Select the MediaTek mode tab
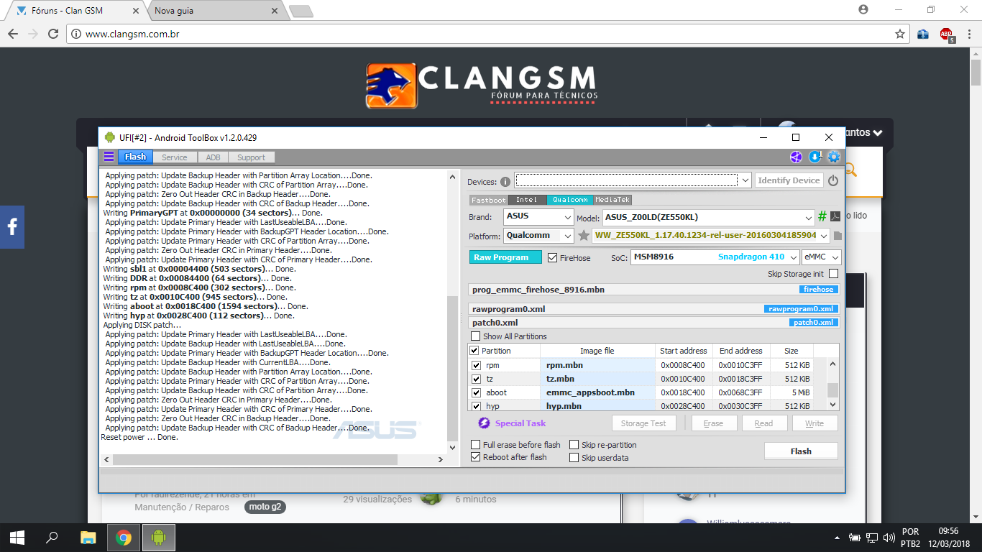The width and height of the screenshot is (982, 552). [613, 200]
